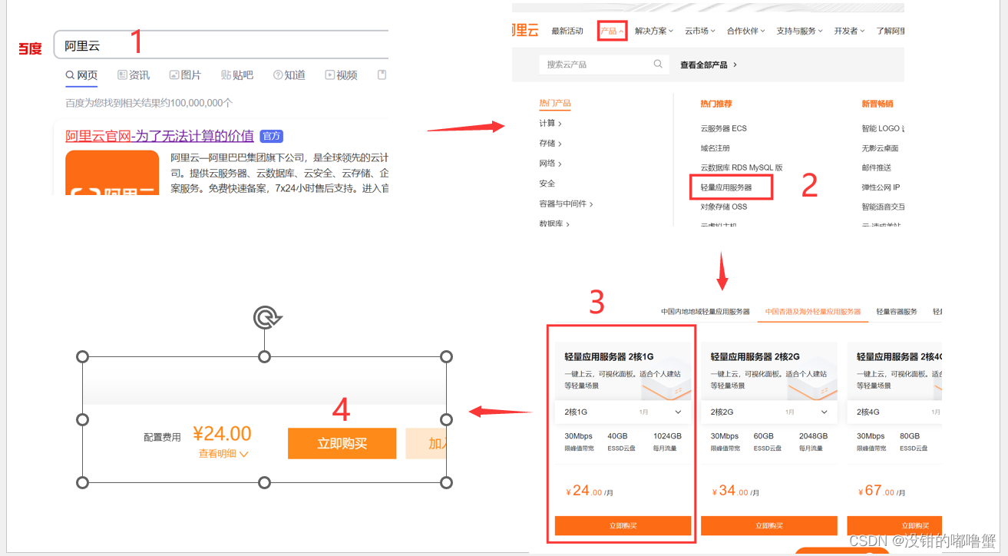
Task: Open the 2核2G plan dropdown
Action: coord(768,412)
